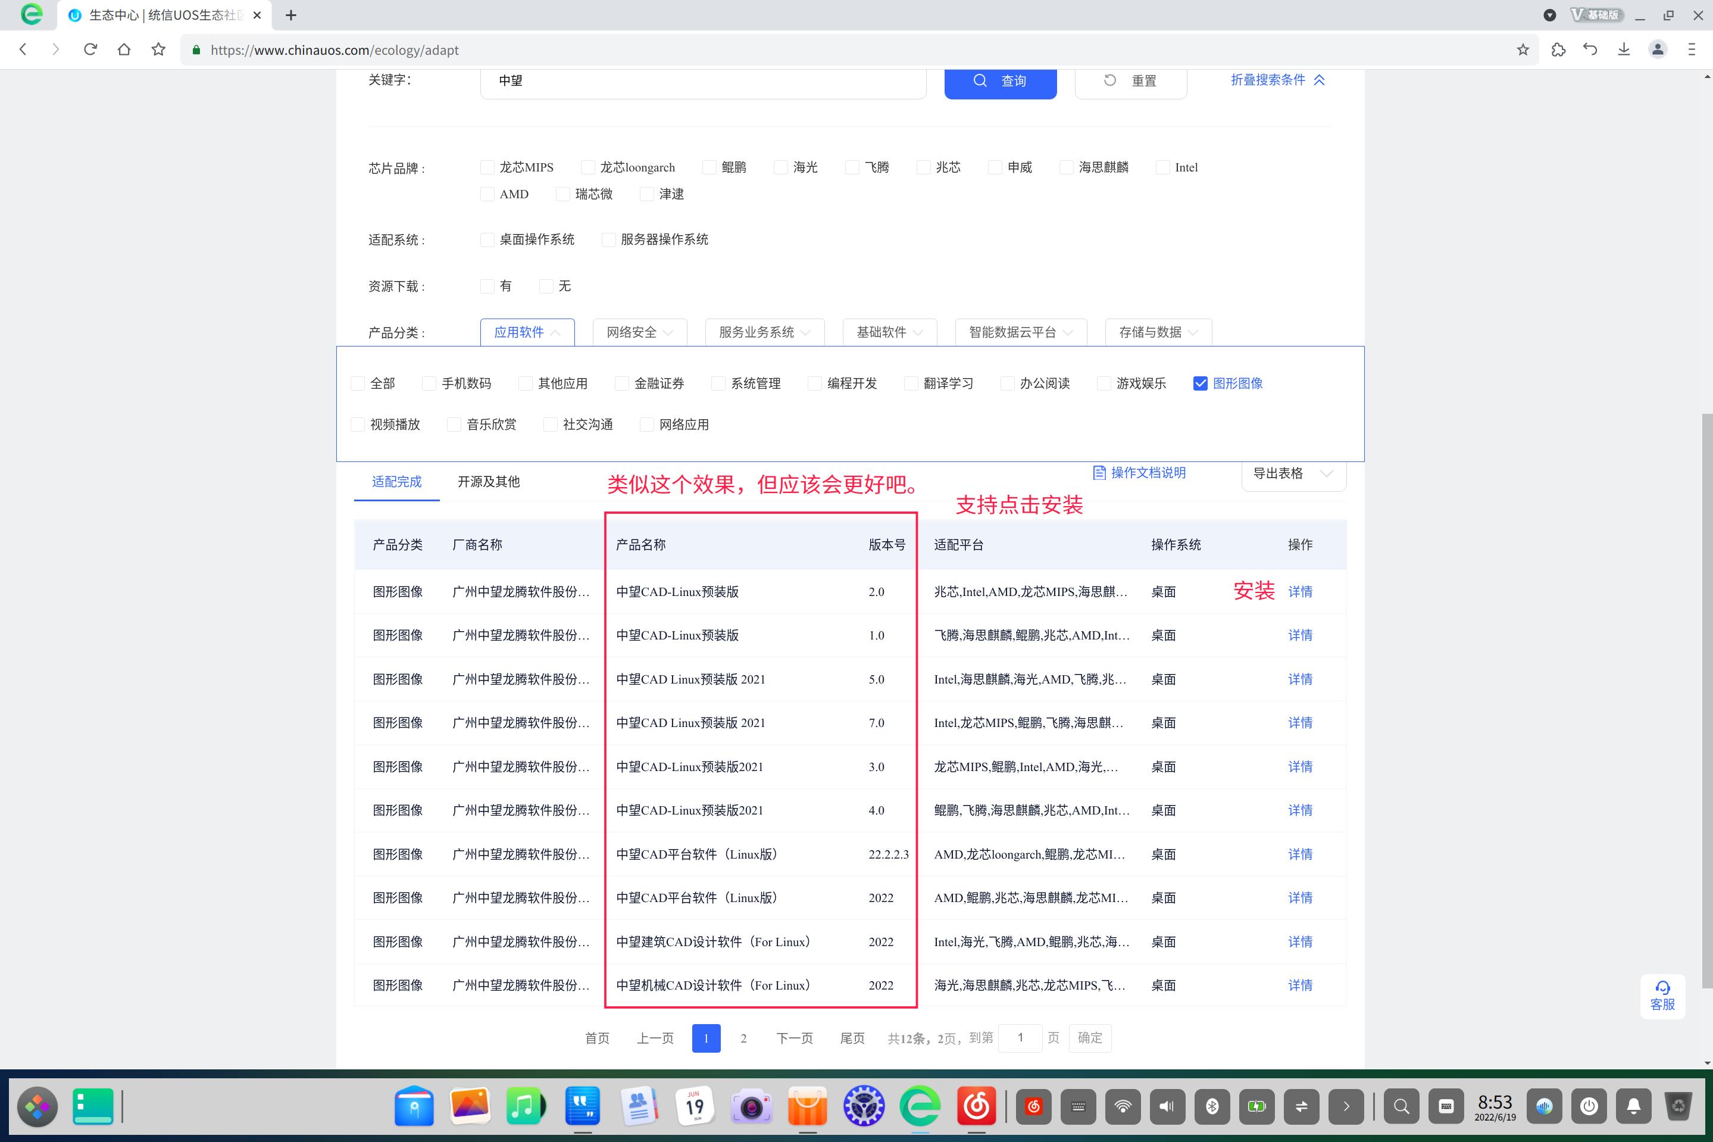This screenshot has width=1713, height=1142.
Task: Open the Control Center gear icon in dock
Action: click(x=864, y=1106)
